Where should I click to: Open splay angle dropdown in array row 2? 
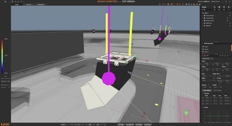coord(215,101)
